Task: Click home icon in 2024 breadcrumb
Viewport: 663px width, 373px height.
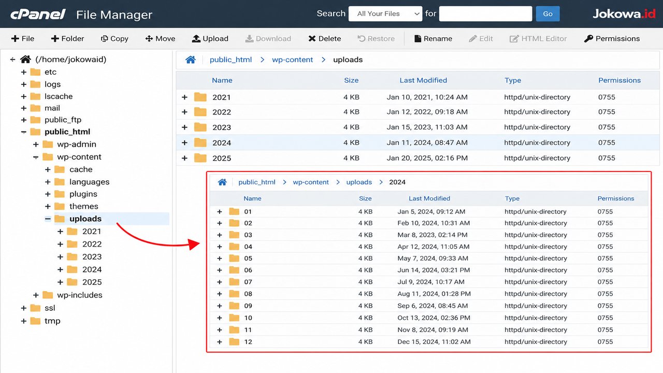Action: [x=222, y=182]
